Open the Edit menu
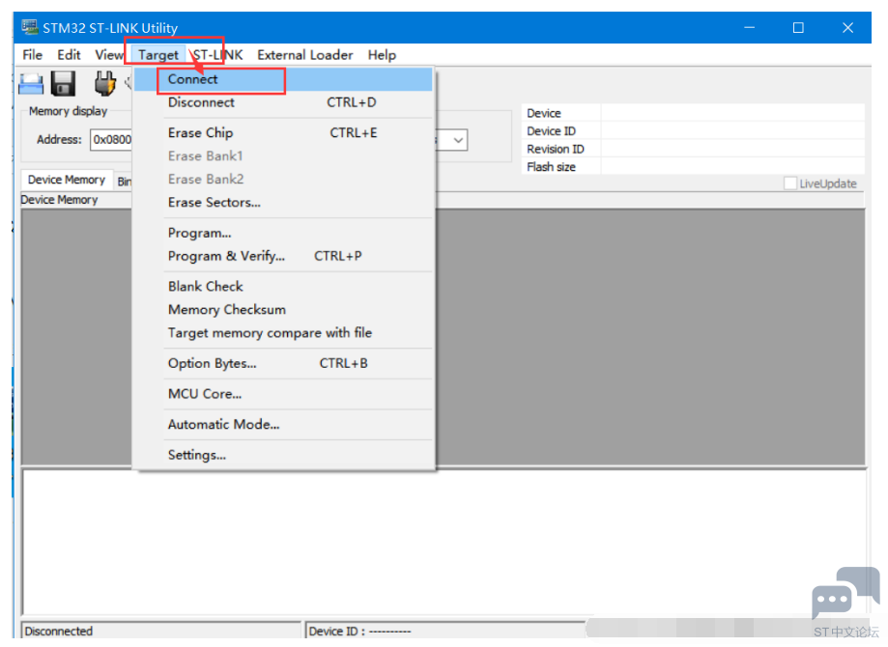 click(x=69, y=55)
